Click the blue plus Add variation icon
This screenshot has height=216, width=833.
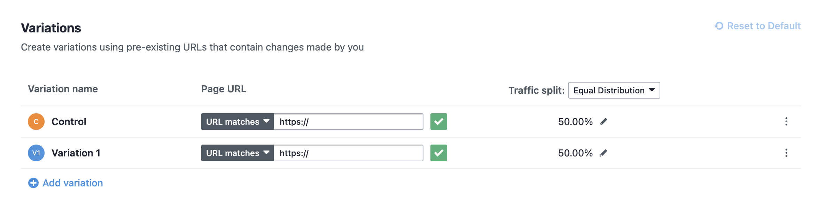click(33, 183)
